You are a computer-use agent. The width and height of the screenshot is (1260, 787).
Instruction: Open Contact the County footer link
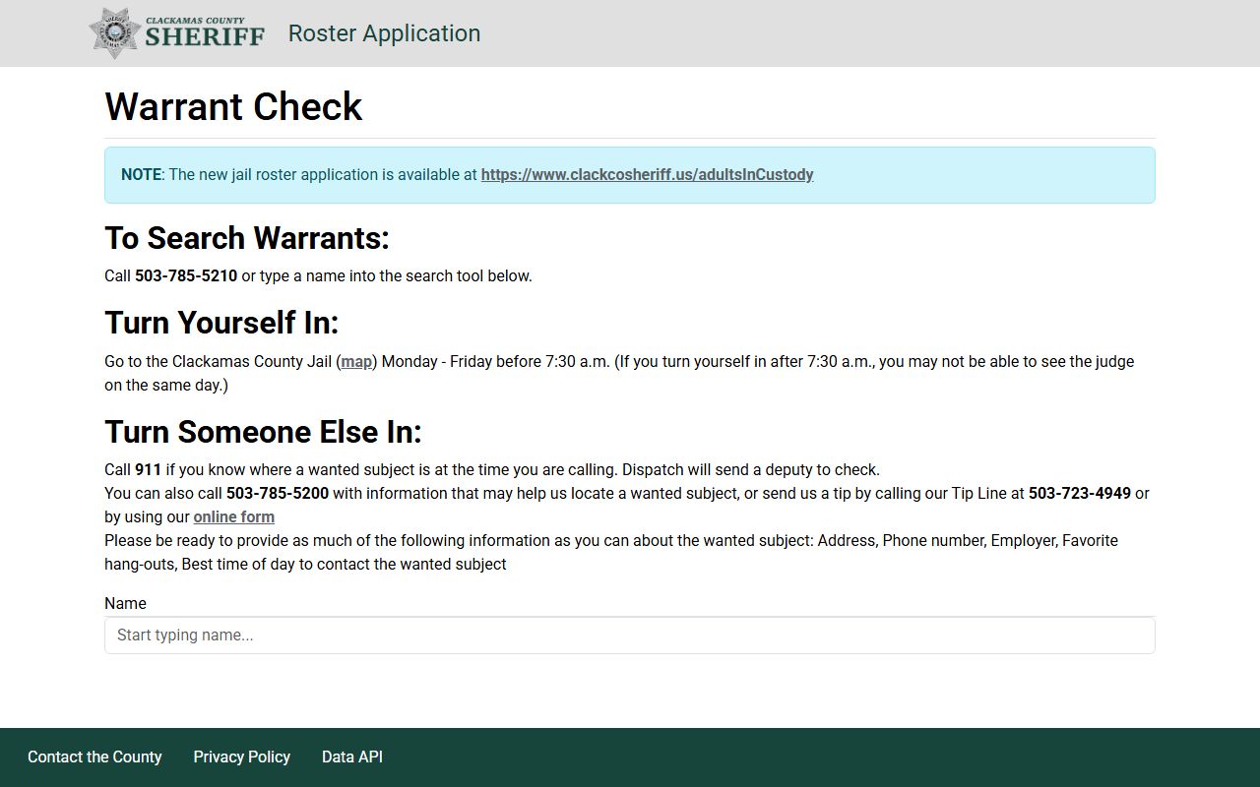[x=94, y=757]
